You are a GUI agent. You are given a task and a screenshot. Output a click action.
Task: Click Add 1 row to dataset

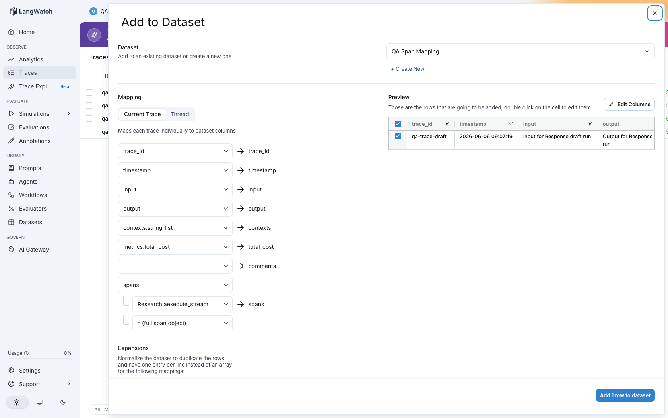pyautogui.click(x=625, y=395)
